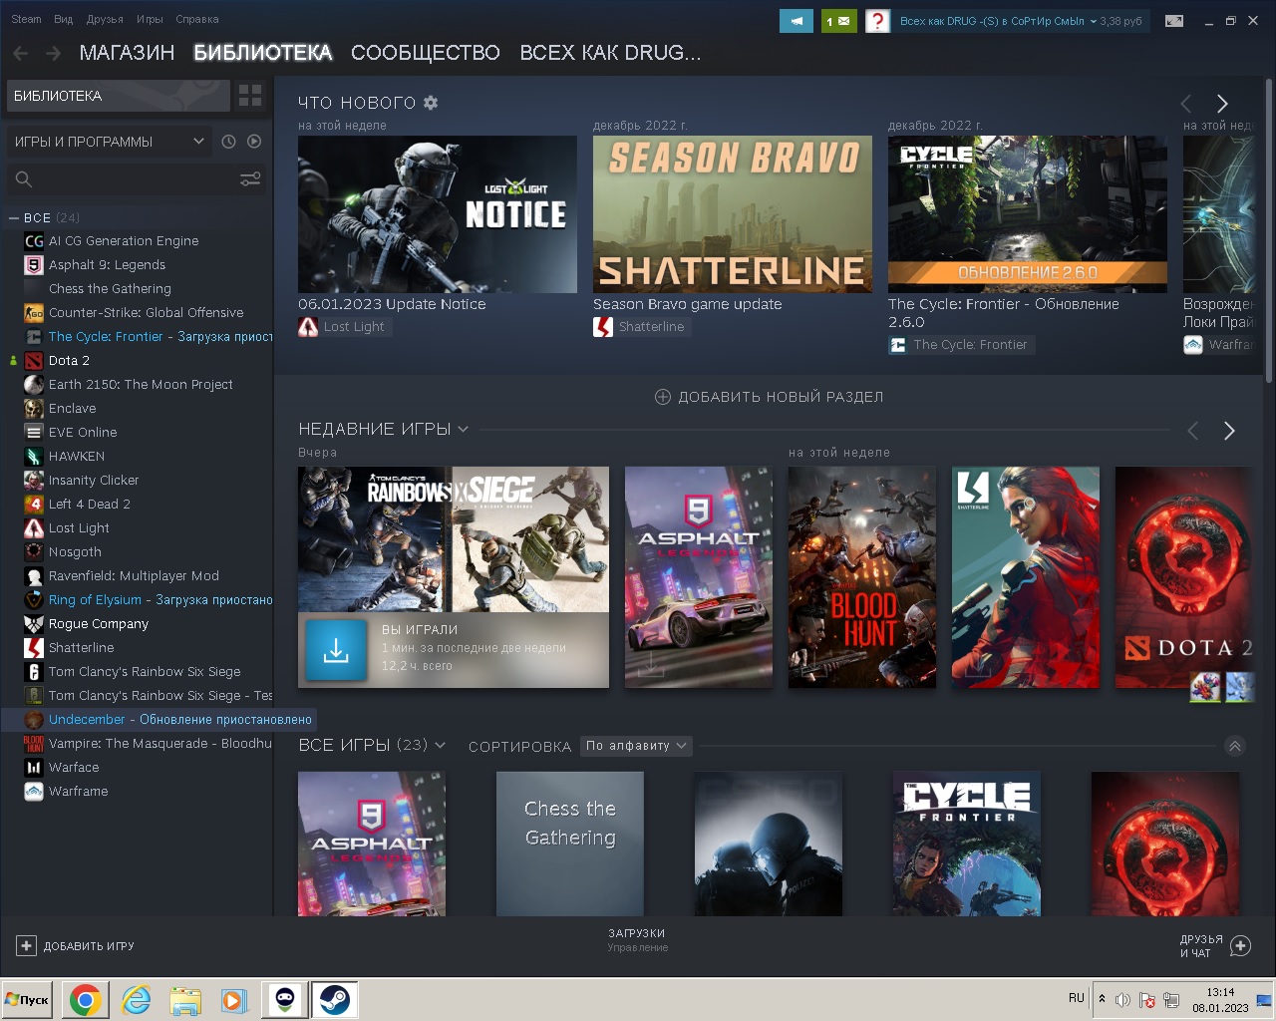
Task: Click БИБЛИОТЕКА home button in sidebar
Action: [x=119, y=96]
